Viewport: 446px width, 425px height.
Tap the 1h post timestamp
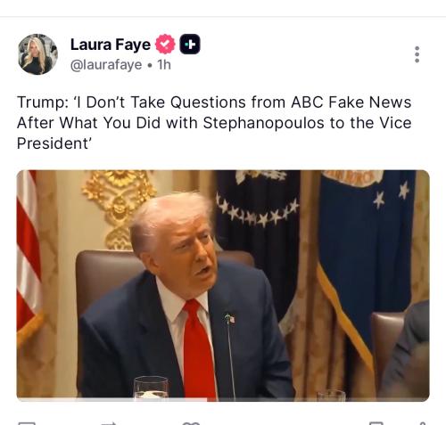click(164, 65)
